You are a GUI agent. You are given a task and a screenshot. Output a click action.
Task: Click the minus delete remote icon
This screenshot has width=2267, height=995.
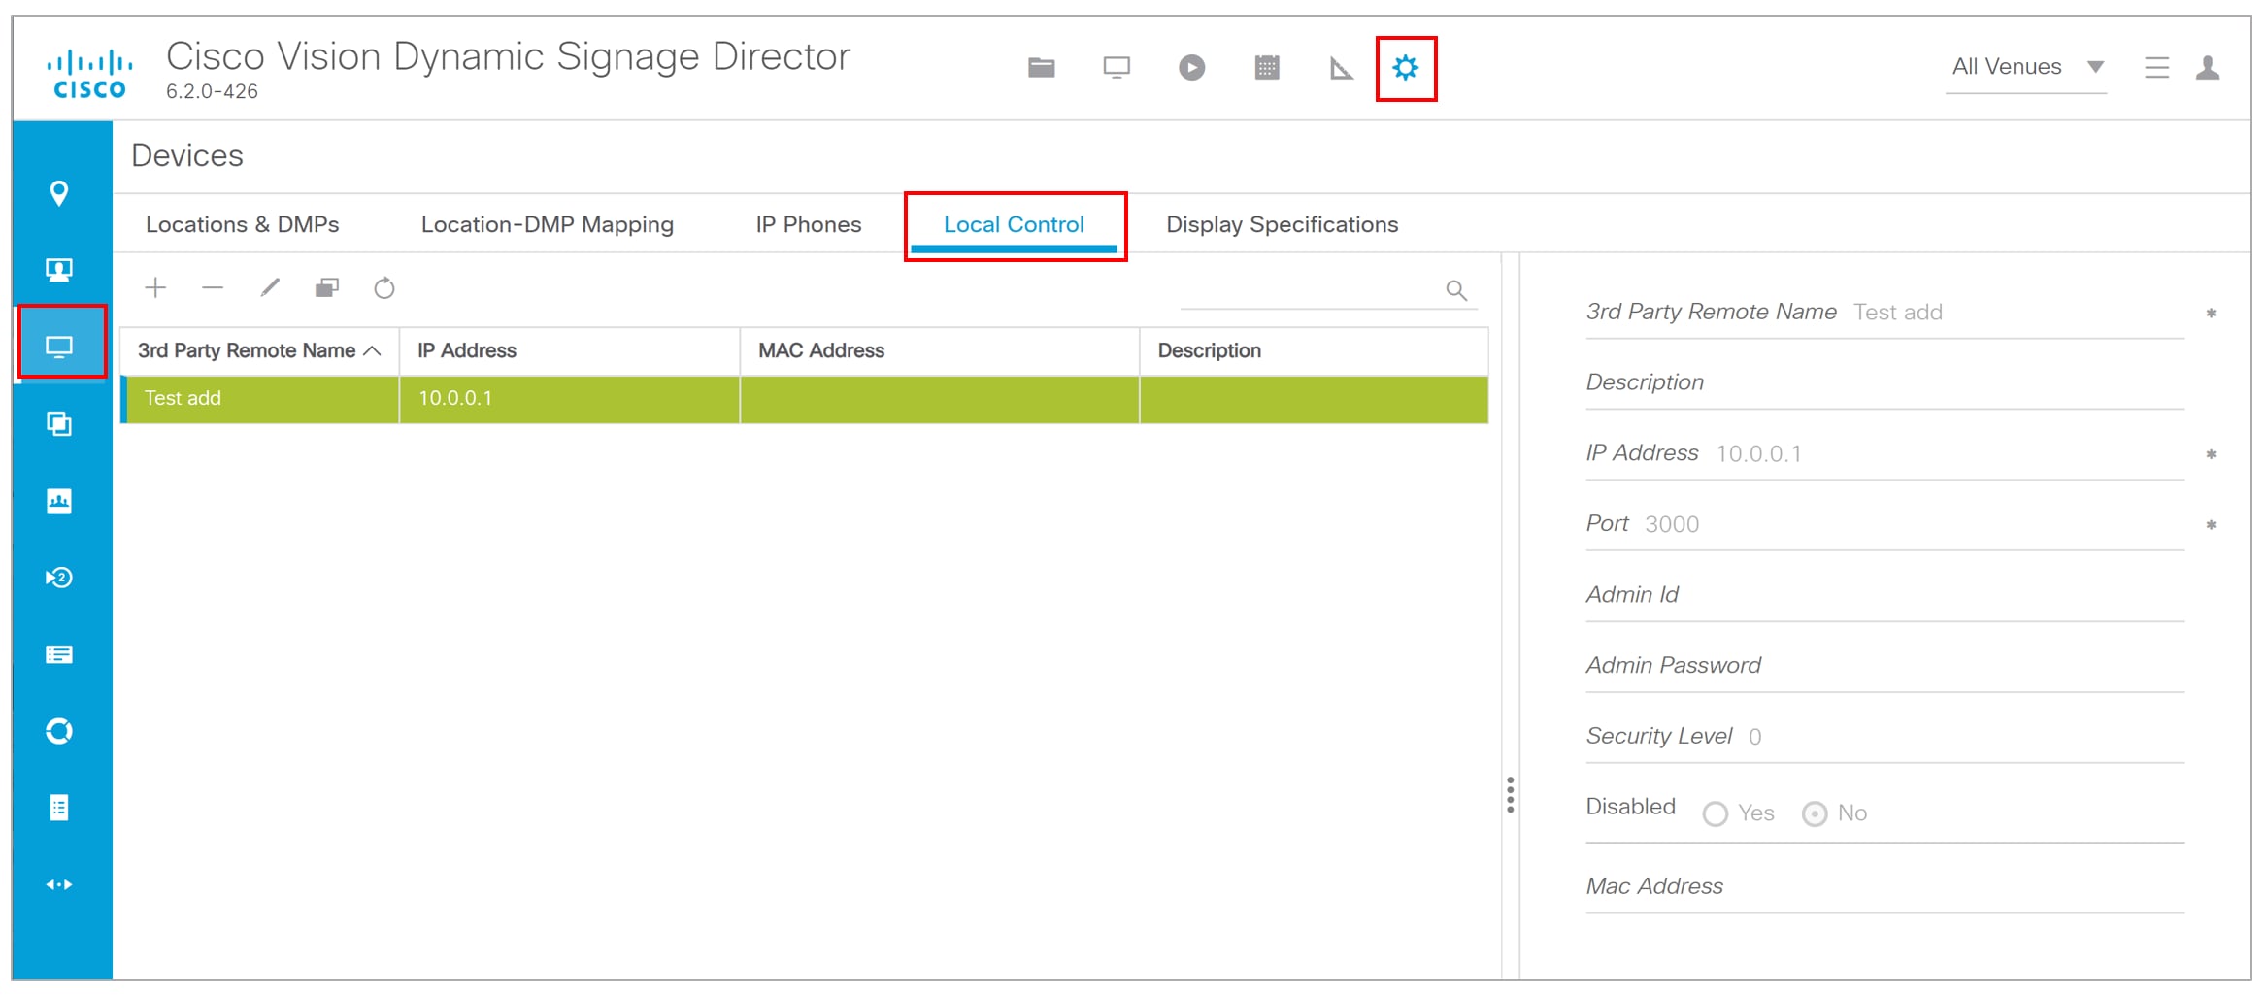(x=213, y=287)
